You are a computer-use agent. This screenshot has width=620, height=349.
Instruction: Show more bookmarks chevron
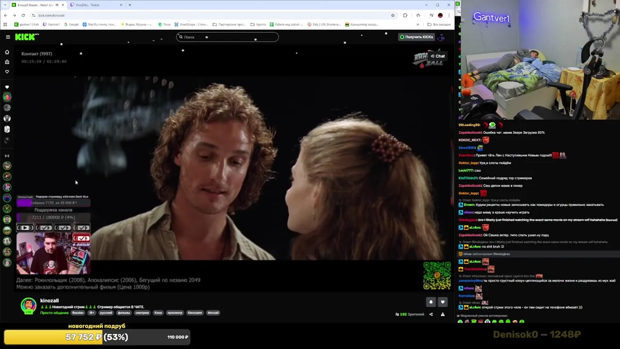(x=418, y=24)
